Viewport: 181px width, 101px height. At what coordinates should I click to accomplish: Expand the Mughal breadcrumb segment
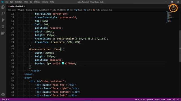pos(21,10)
